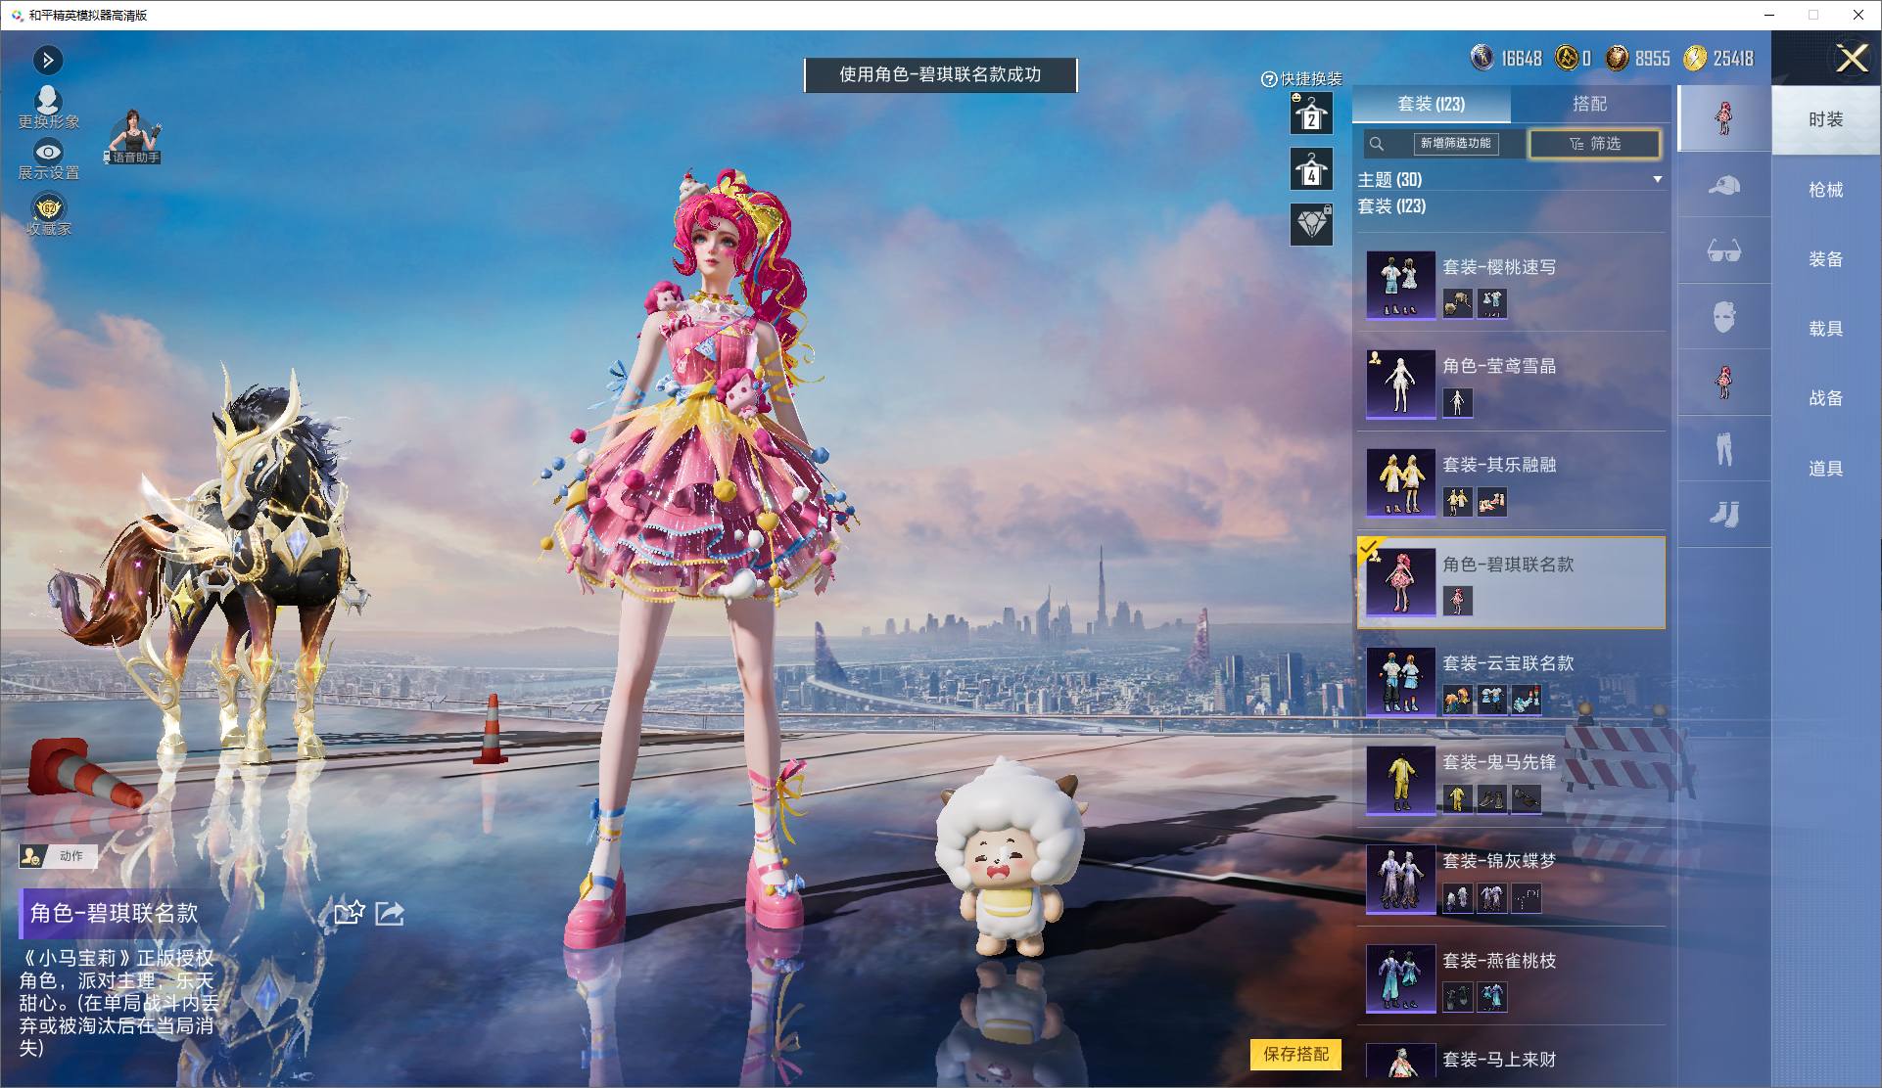
Task: Select the 套装-樱桃速写 outfit thumbnail
Action: pyautogui.click(x=1400, y=285)
